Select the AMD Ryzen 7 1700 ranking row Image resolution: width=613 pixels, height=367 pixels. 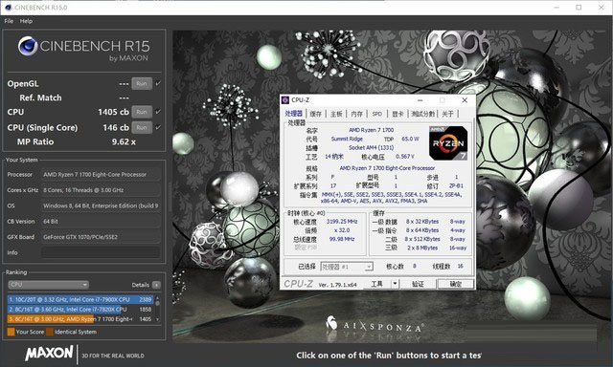coord(80,319)
